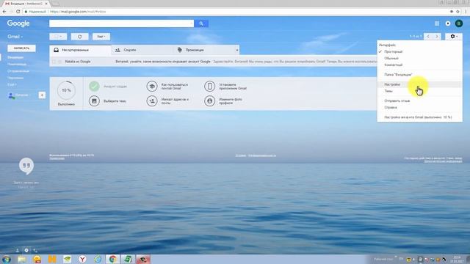Open Hangouts phone calls icon
Image resolution: width=470 pixels, height=264 pixels.
35,250
